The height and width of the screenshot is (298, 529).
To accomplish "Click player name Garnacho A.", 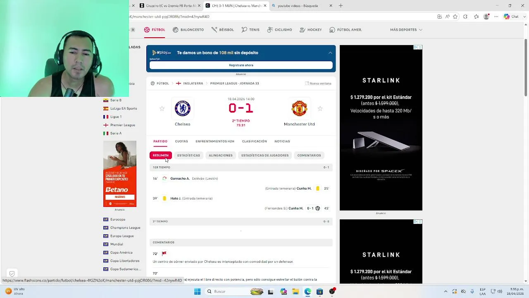I will point(180,178).
